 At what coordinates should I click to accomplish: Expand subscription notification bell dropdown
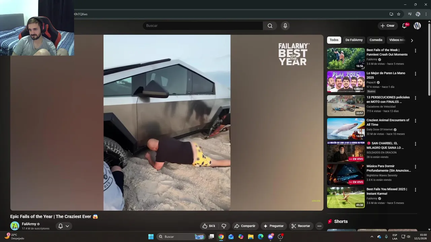(x=64, y=226)
